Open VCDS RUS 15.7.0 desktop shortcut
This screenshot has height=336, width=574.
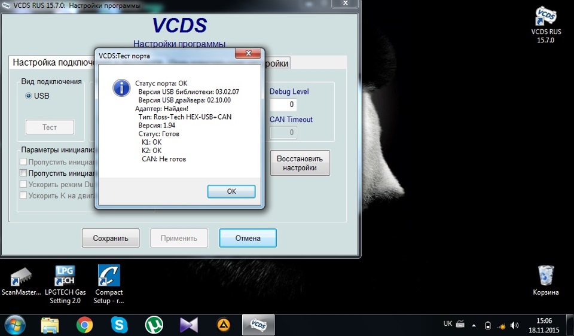point(546,25)
